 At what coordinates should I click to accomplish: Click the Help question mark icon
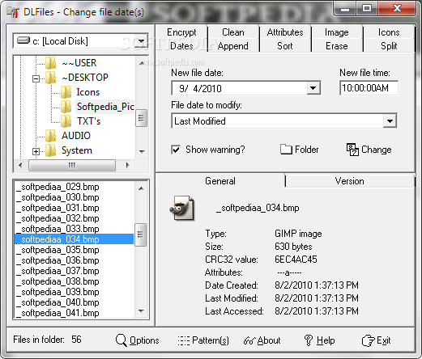coord(309,340)
